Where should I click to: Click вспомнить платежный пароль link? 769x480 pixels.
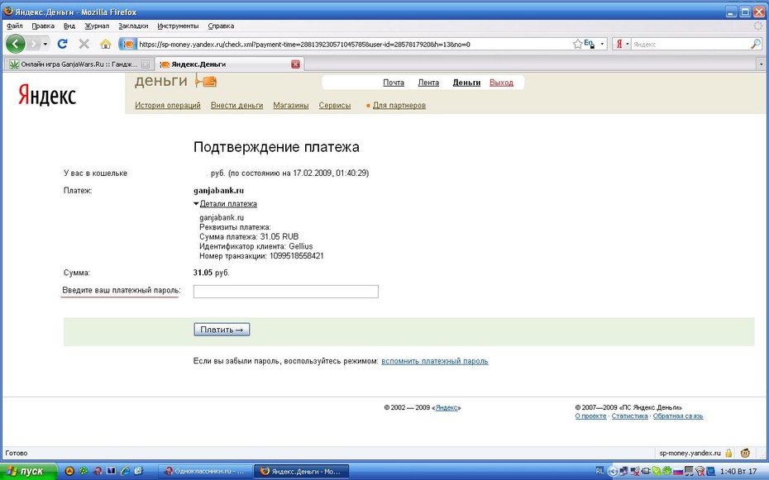pos(434,361)
